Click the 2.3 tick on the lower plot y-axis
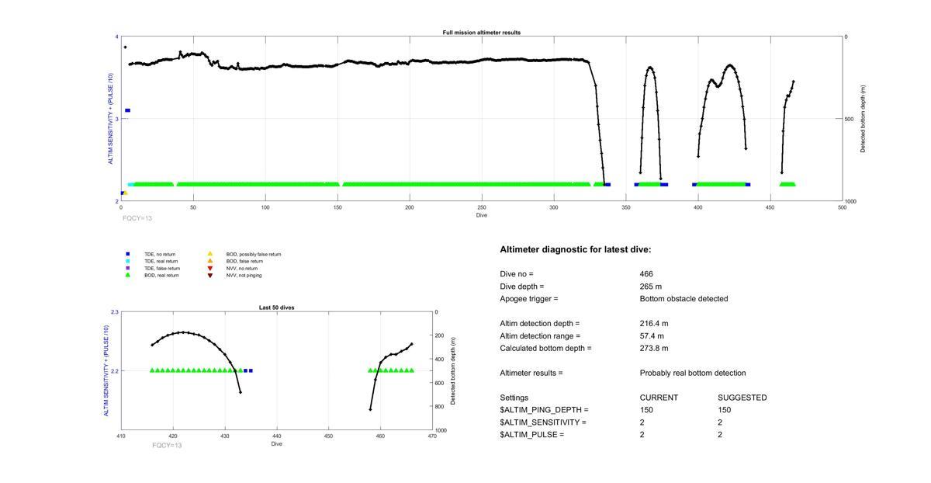Viewport: 931px width, 483px height. (x=115, y=312)
